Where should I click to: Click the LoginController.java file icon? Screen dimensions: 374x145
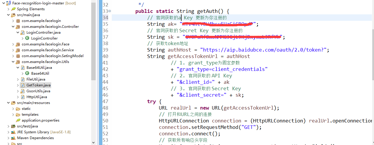[x=23, y=33]
